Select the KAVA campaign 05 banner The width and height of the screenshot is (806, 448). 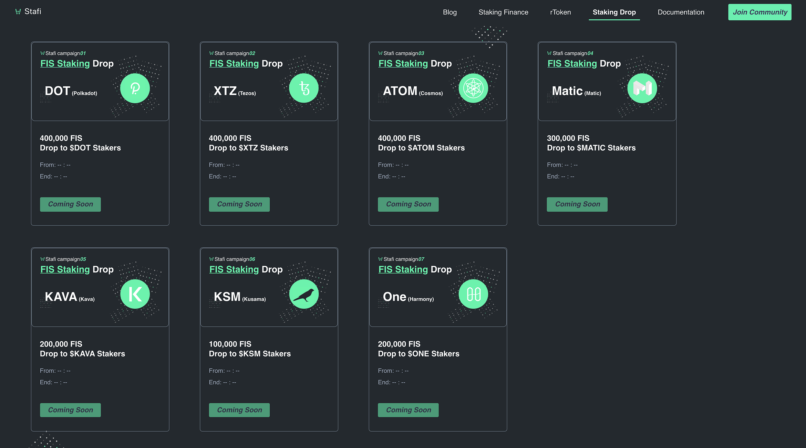tap(100, 287)
